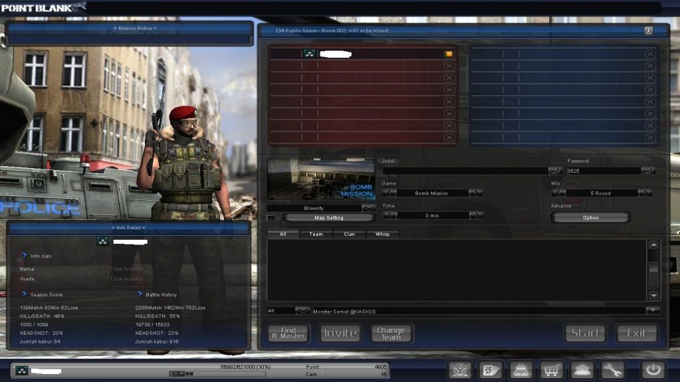Click the Exit button
The height and width of the screenshot is (382, 680).
click(x=636, y=333)
